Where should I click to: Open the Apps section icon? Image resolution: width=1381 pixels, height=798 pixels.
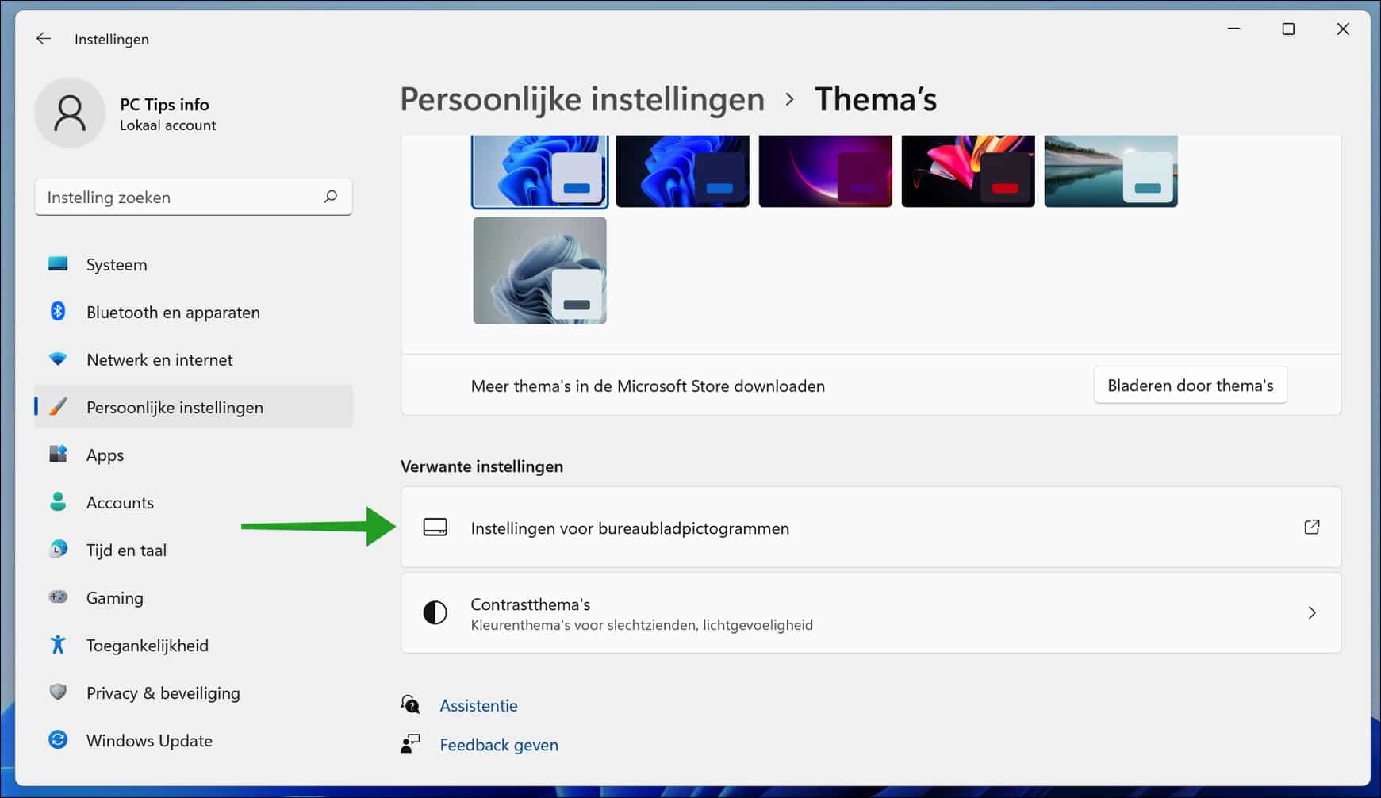(x=58, y=455)
